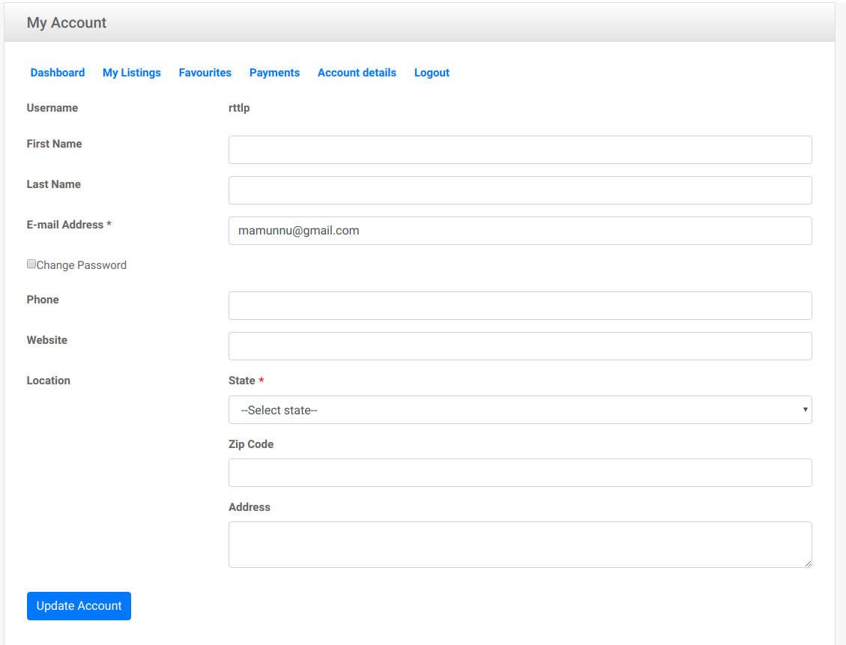Click the Change Password label text
The image size is (846, 645).
tap(81, 265)
